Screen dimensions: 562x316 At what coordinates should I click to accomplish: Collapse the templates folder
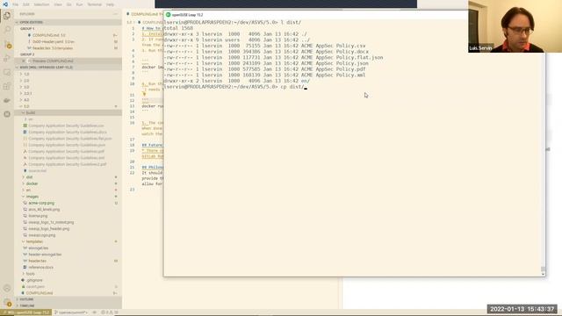68,241
